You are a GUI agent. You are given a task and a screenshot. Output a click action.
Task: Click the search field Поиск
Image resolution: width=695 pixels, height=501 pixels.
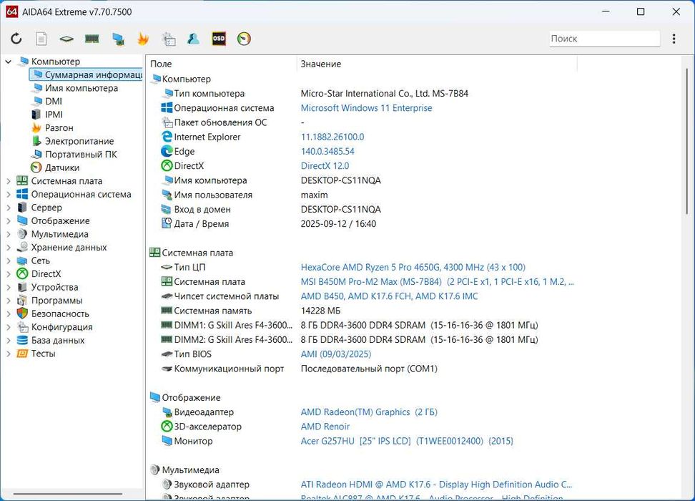coord(605,39)
